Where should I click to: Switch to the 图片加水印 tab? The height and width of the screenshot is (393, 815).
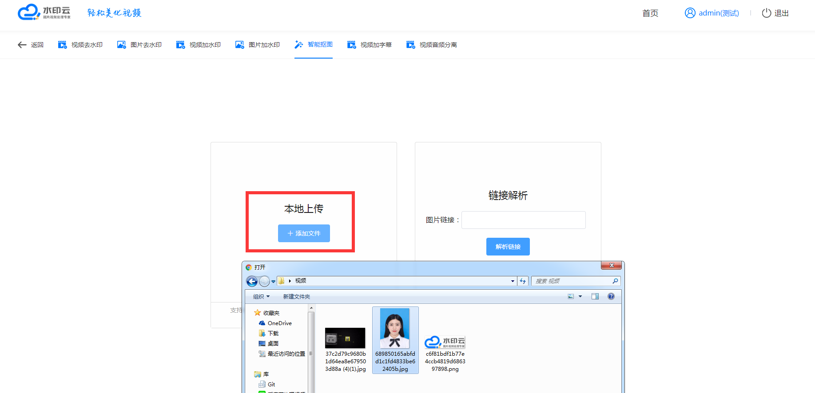point(258,45)
